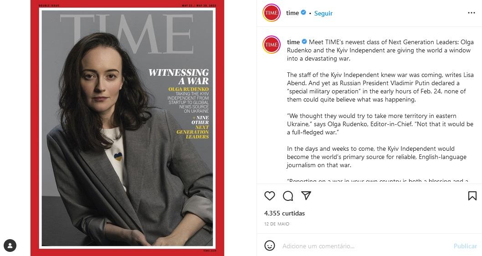Viewport: 482px width, 256px height.
Task: Open the 12 DE MAIO post date
Action: point(277,224)
